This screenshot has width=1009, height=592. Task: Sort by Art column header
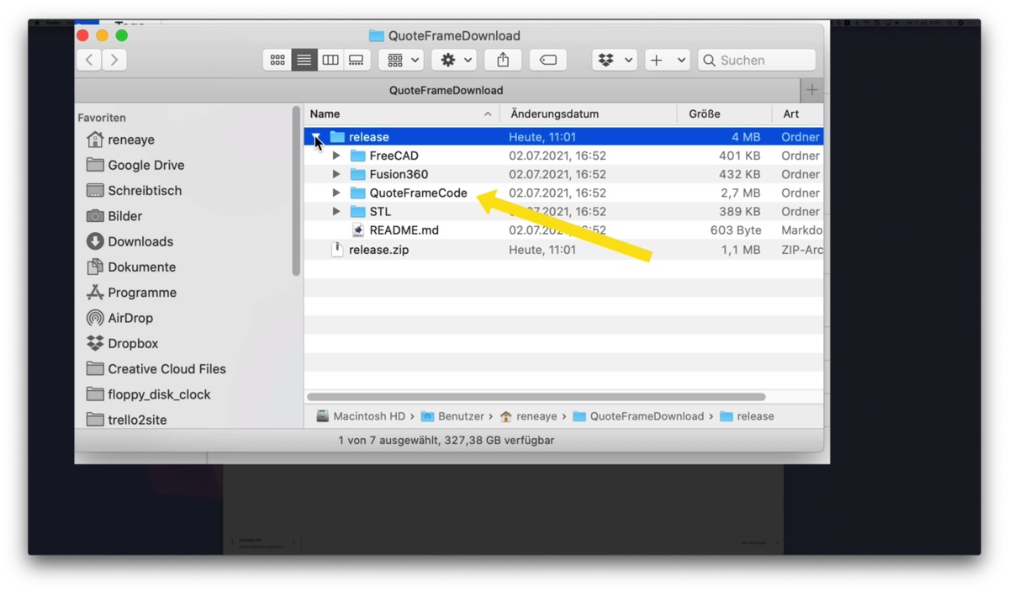pyautogui.click(x=798, y=114)
